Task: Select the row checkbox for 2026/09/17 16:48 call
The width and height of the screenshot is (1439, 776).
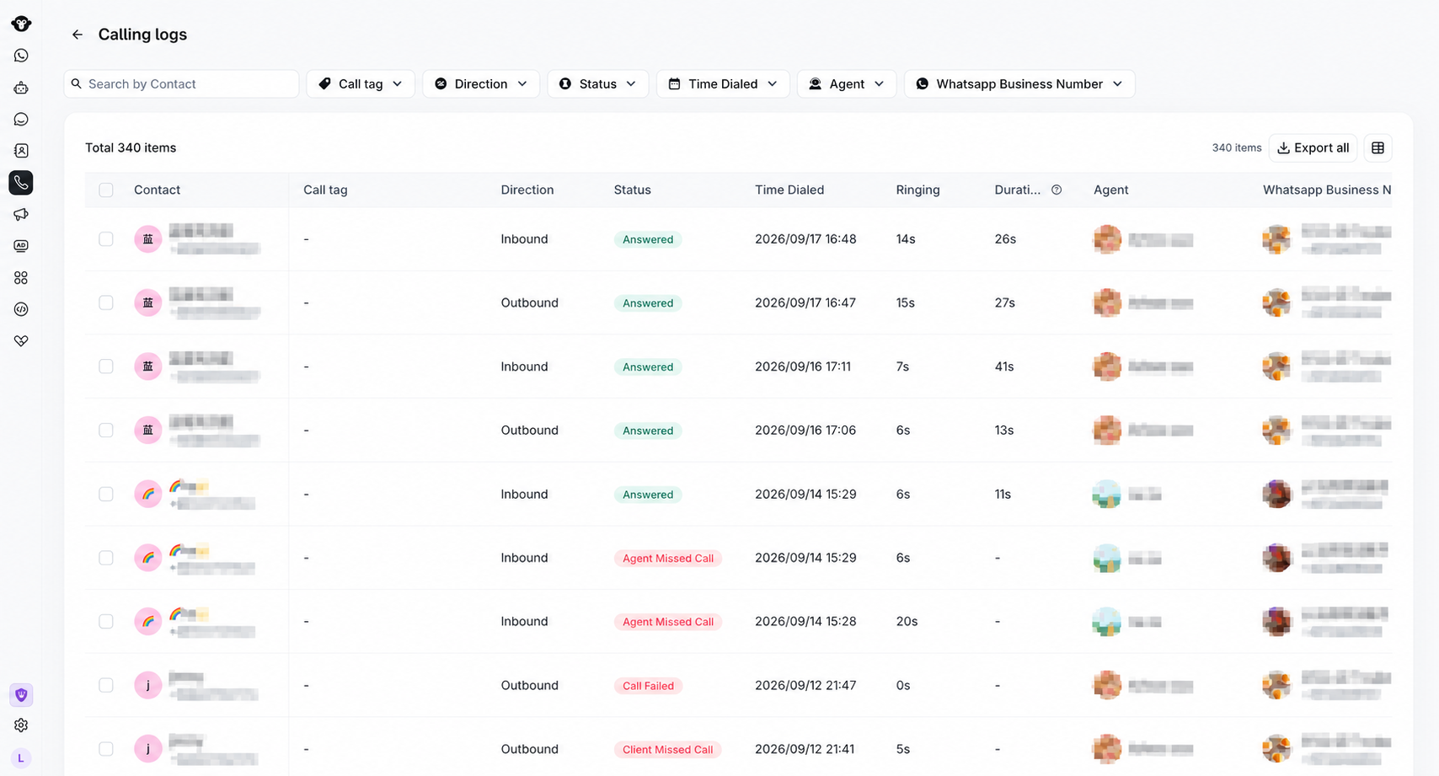Action: pyautogui.click(x=106, y=239)
